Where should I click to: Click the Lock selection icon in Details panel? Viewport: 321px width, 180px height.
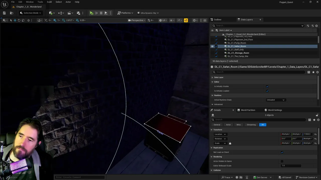click(x=317, y=115)
